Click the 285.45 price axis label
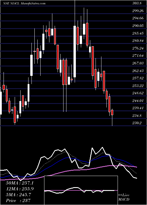Viewport: 147px width, 205px height. (x=138, y=33)
